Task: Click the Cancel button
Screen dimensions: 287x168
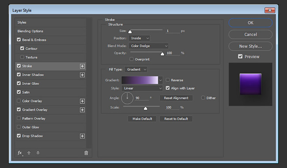Action: (x=250, y=34)
